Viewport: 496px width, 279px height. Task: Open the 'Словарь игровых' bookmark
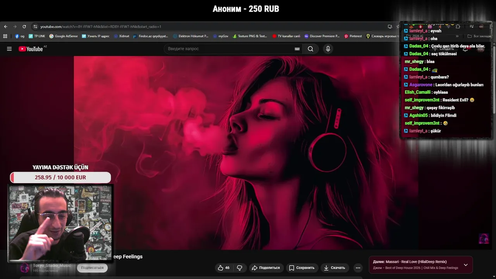(x=382, y=36)
